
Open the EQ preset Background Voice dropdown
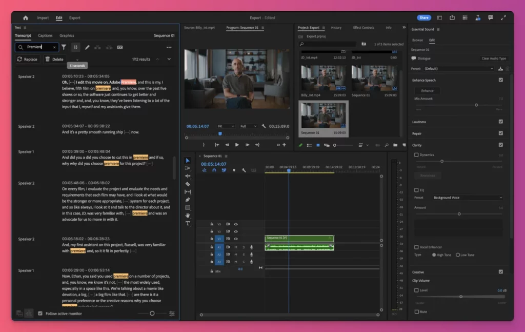468,198
